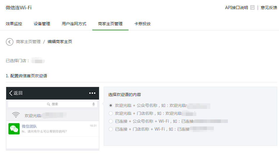The image size is (279, 154).
Task: Select 欢迎光临 + 门店名称 radio option
Action: click(111, 113)
